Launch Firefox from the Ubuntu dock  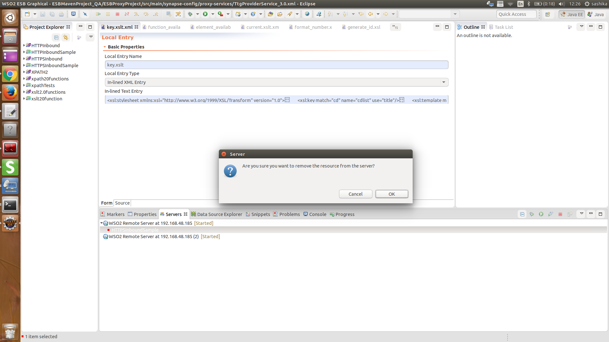pos(10,92)
